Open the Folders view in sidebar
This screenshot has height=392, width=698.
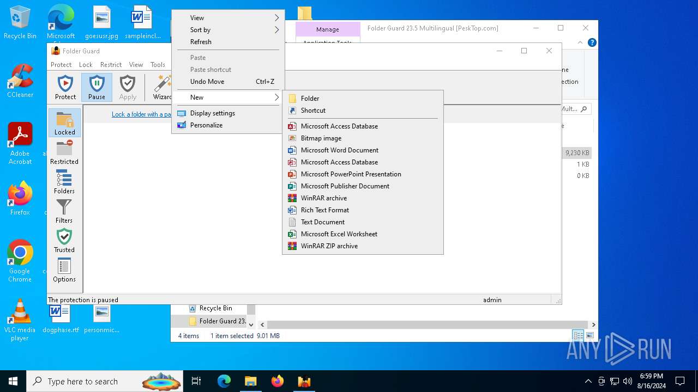coord(64,181)
